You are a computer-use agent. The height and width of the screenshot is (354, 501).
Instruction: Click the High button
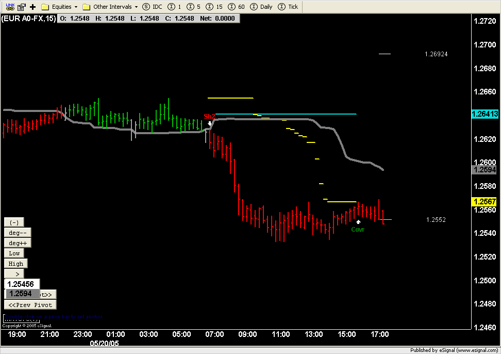(15, 264)
